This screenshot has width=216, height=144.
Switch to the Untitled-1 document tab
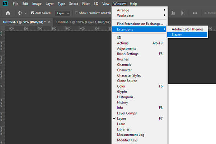24,22
